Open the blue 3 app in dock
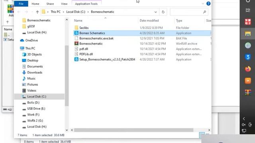Image resolution: width=255 pixels, height=143 pixels. tap(248, 57)
